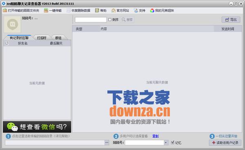Visit the 官方网站 official website

(120, 11)
